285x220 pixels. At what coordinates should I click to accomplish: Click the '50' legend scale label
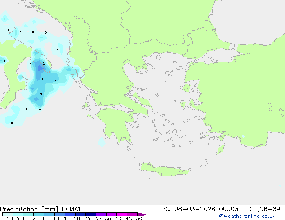pos(139,218)
